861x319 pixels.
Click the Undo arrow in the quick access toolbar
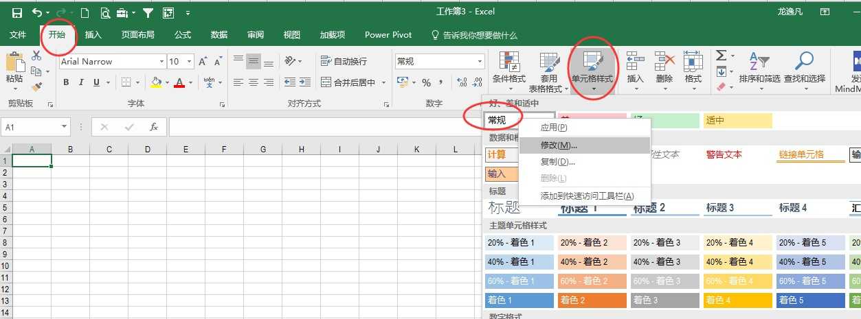point(36,12)
